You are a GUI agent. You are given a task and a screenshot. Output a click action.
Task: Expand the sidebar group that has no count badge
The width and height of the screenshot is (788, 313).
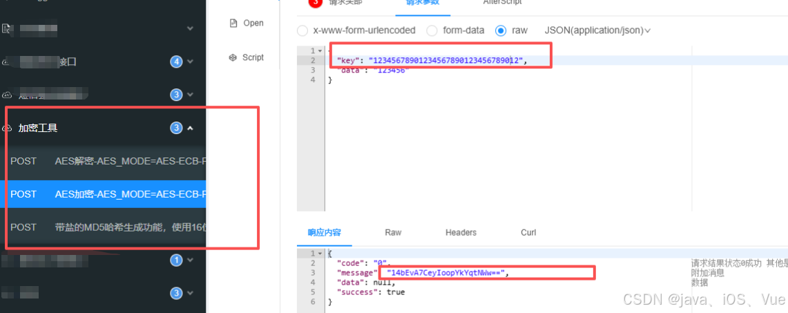[x=190, y=28]
